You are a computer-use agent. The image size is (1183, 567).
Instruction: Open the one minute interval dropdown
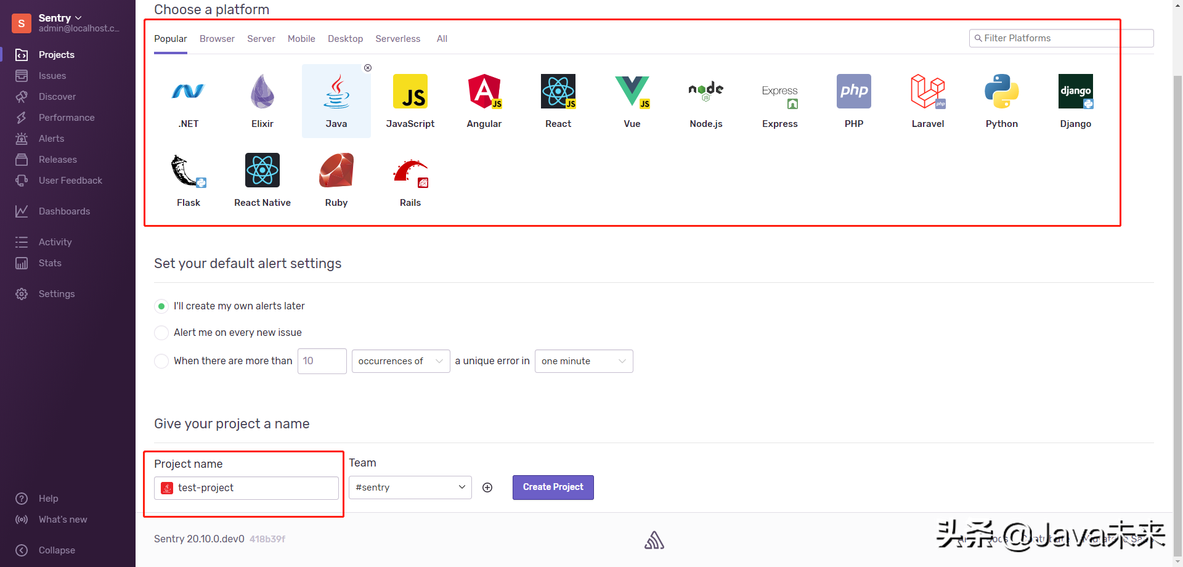point(584,361)
